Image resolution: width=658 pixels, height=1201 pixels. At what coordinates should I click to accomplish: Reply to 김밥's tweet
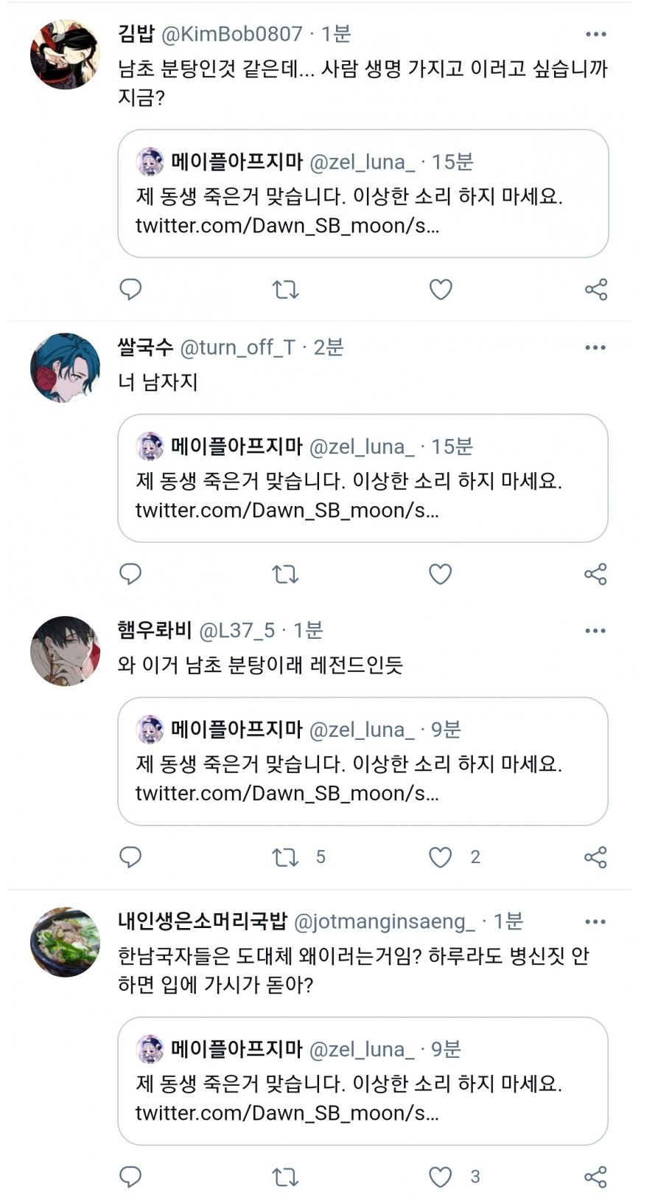130,289
